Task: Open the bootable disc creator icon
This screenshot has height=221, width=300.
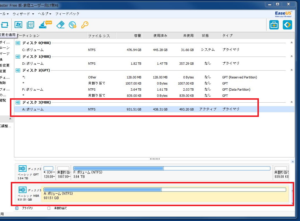Action: [73, 25]
